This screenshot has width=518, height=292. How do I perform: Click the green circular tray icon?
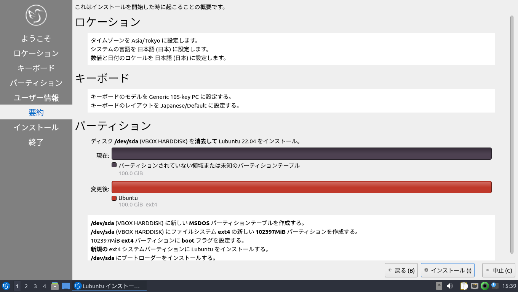(x=485, y=286)
